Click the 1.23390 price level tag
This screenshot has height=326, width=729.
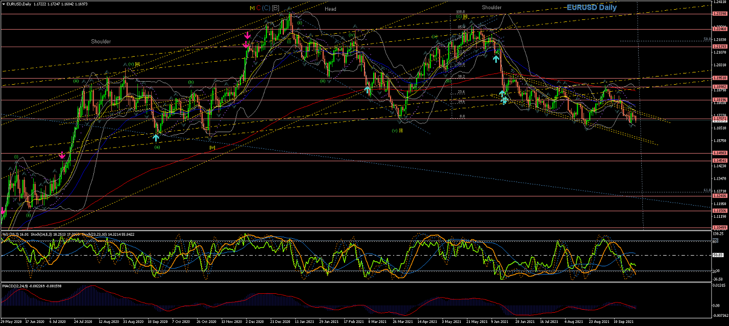point(719,14)
